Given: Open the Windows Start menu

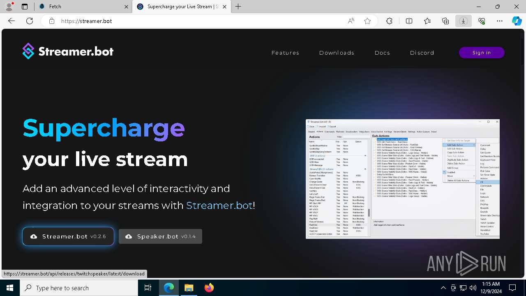Looking at the screenshot, I should (x=10, y=288).
